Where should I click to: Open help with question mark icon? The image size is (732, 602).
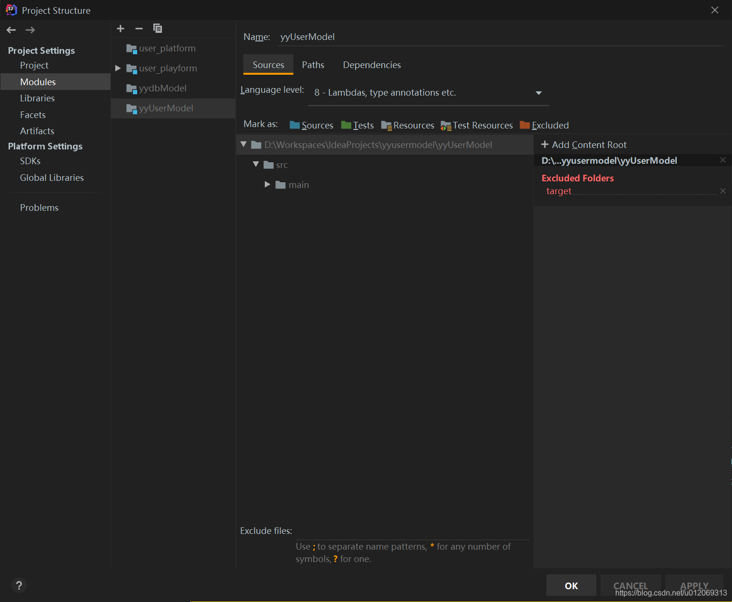click(x=19, y=585)
